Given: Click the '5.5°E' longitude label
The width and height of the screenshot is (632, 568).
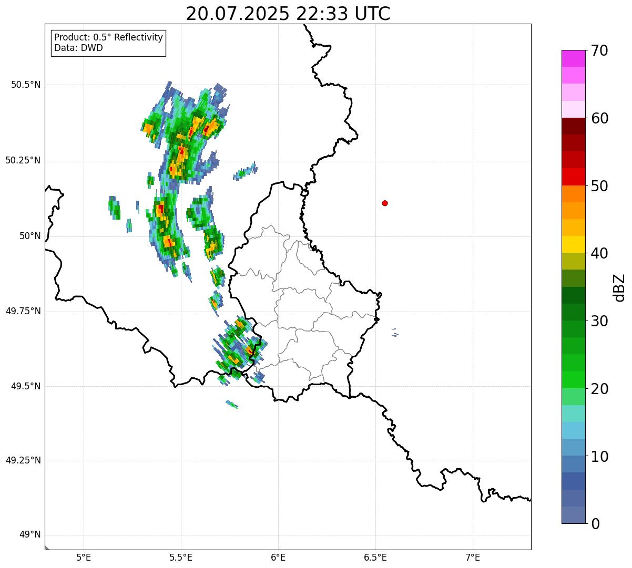Looking at the screenshot, I should click(181, 557).
